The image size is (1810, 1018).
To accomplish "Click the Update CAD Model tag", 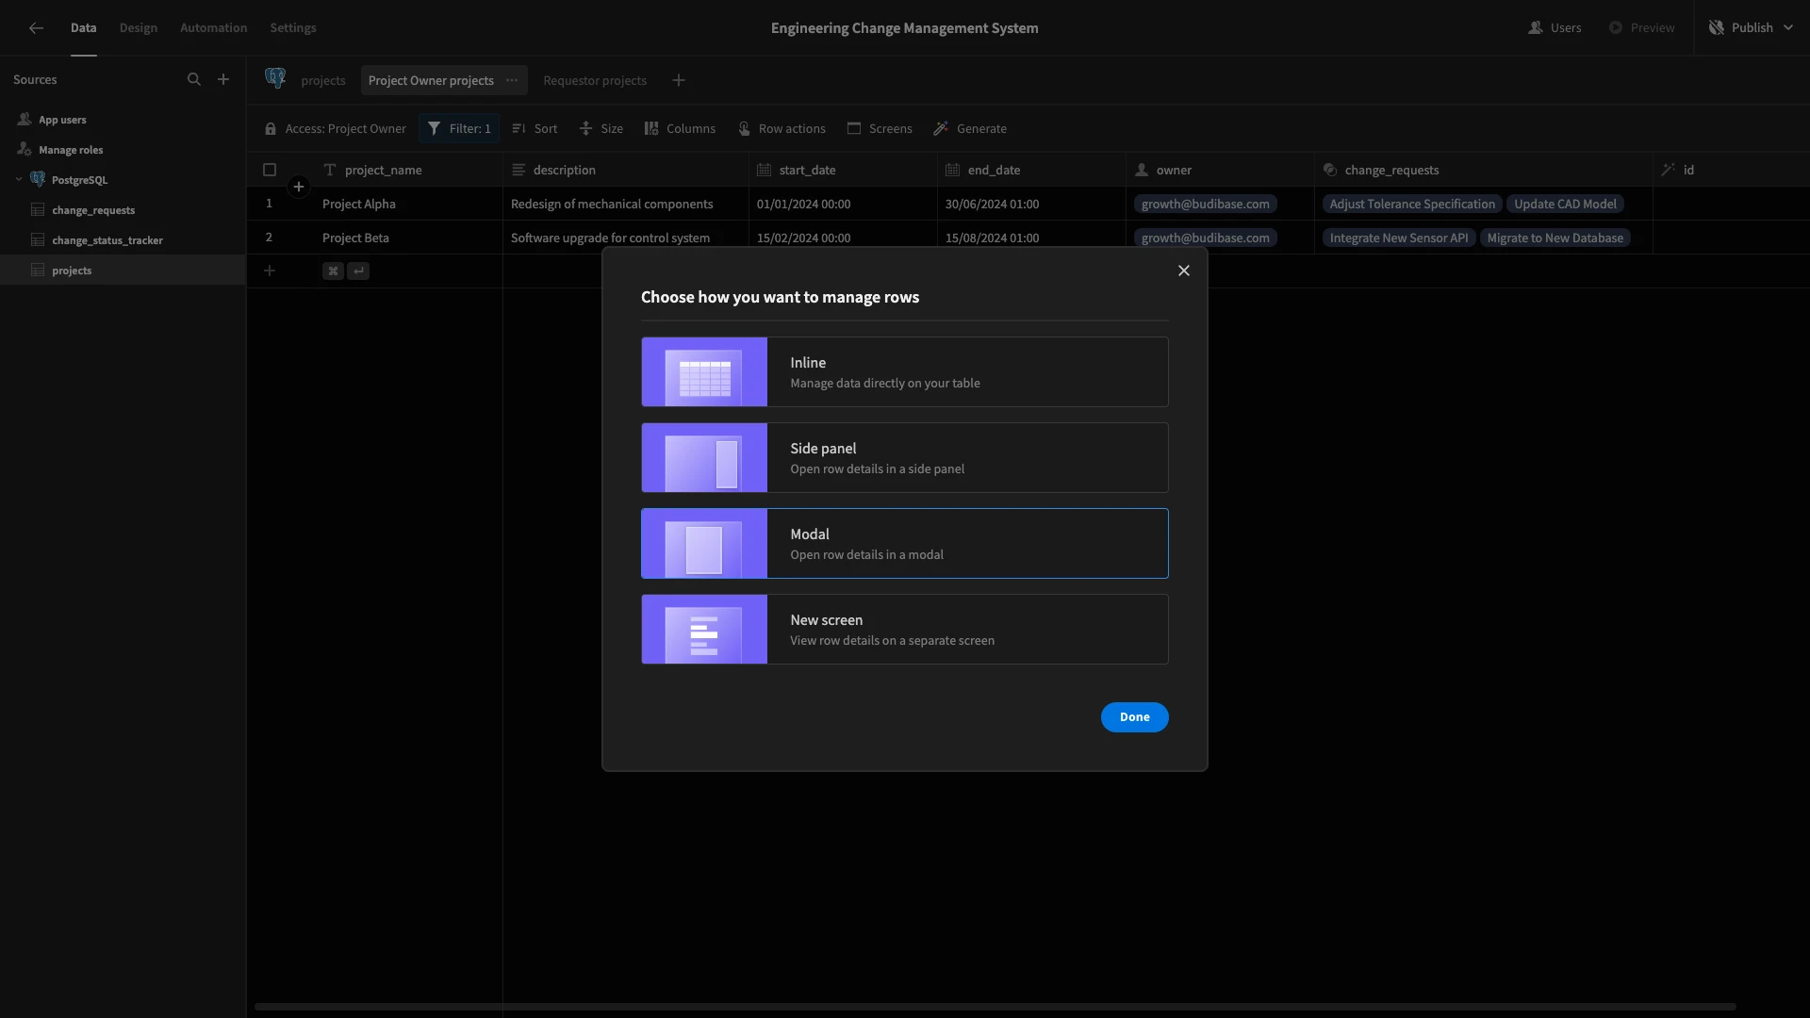I will (1565, 204).
